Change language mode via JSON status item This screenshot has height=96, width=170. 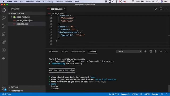click(147, 94)
